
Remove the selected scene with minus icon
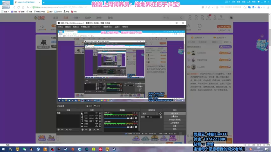click(62, 130)
